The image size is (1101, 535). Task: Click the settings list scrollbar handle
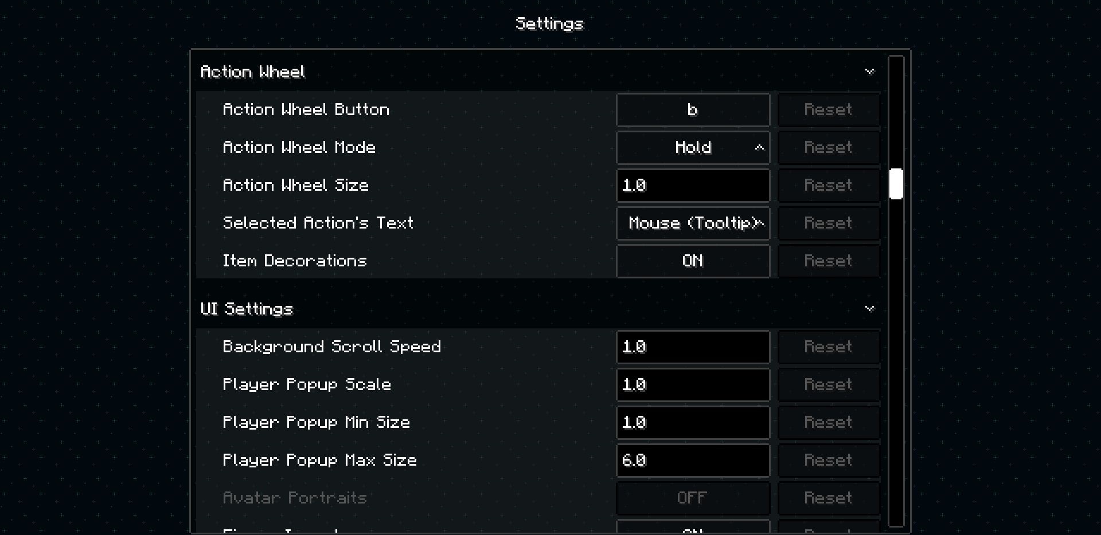(896, 184)
